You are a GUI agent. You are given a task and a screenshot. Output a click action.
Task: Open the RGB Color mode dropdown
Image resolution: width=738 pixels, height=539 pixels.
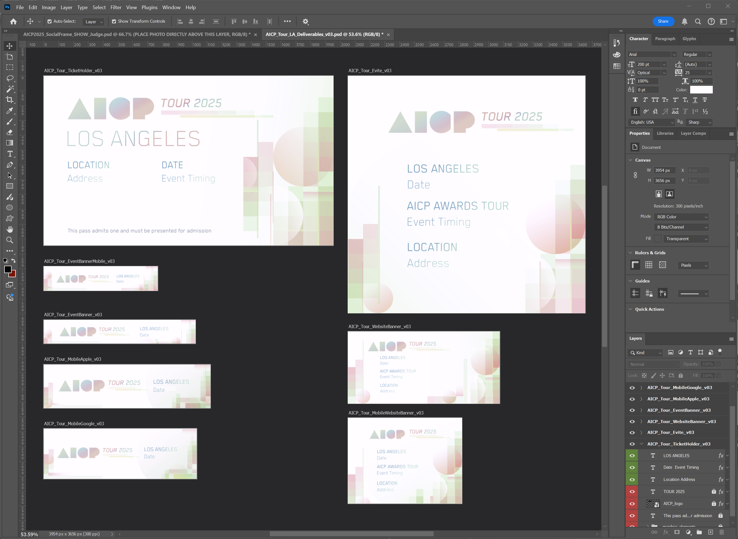pyautogui.click(x=682, y=217)
